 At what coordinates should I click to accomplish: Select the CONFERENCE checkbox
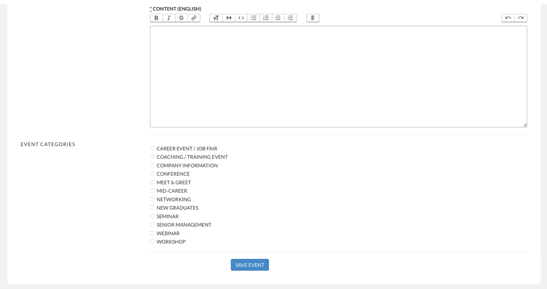click(152, 173)
